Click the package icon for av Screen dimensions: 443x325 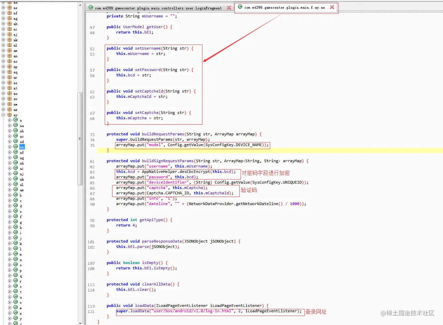click(9, 99)
